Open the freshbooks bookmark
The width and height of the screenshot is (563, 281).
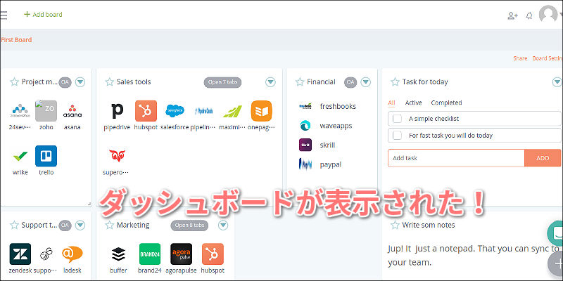(x=327, y=107)
